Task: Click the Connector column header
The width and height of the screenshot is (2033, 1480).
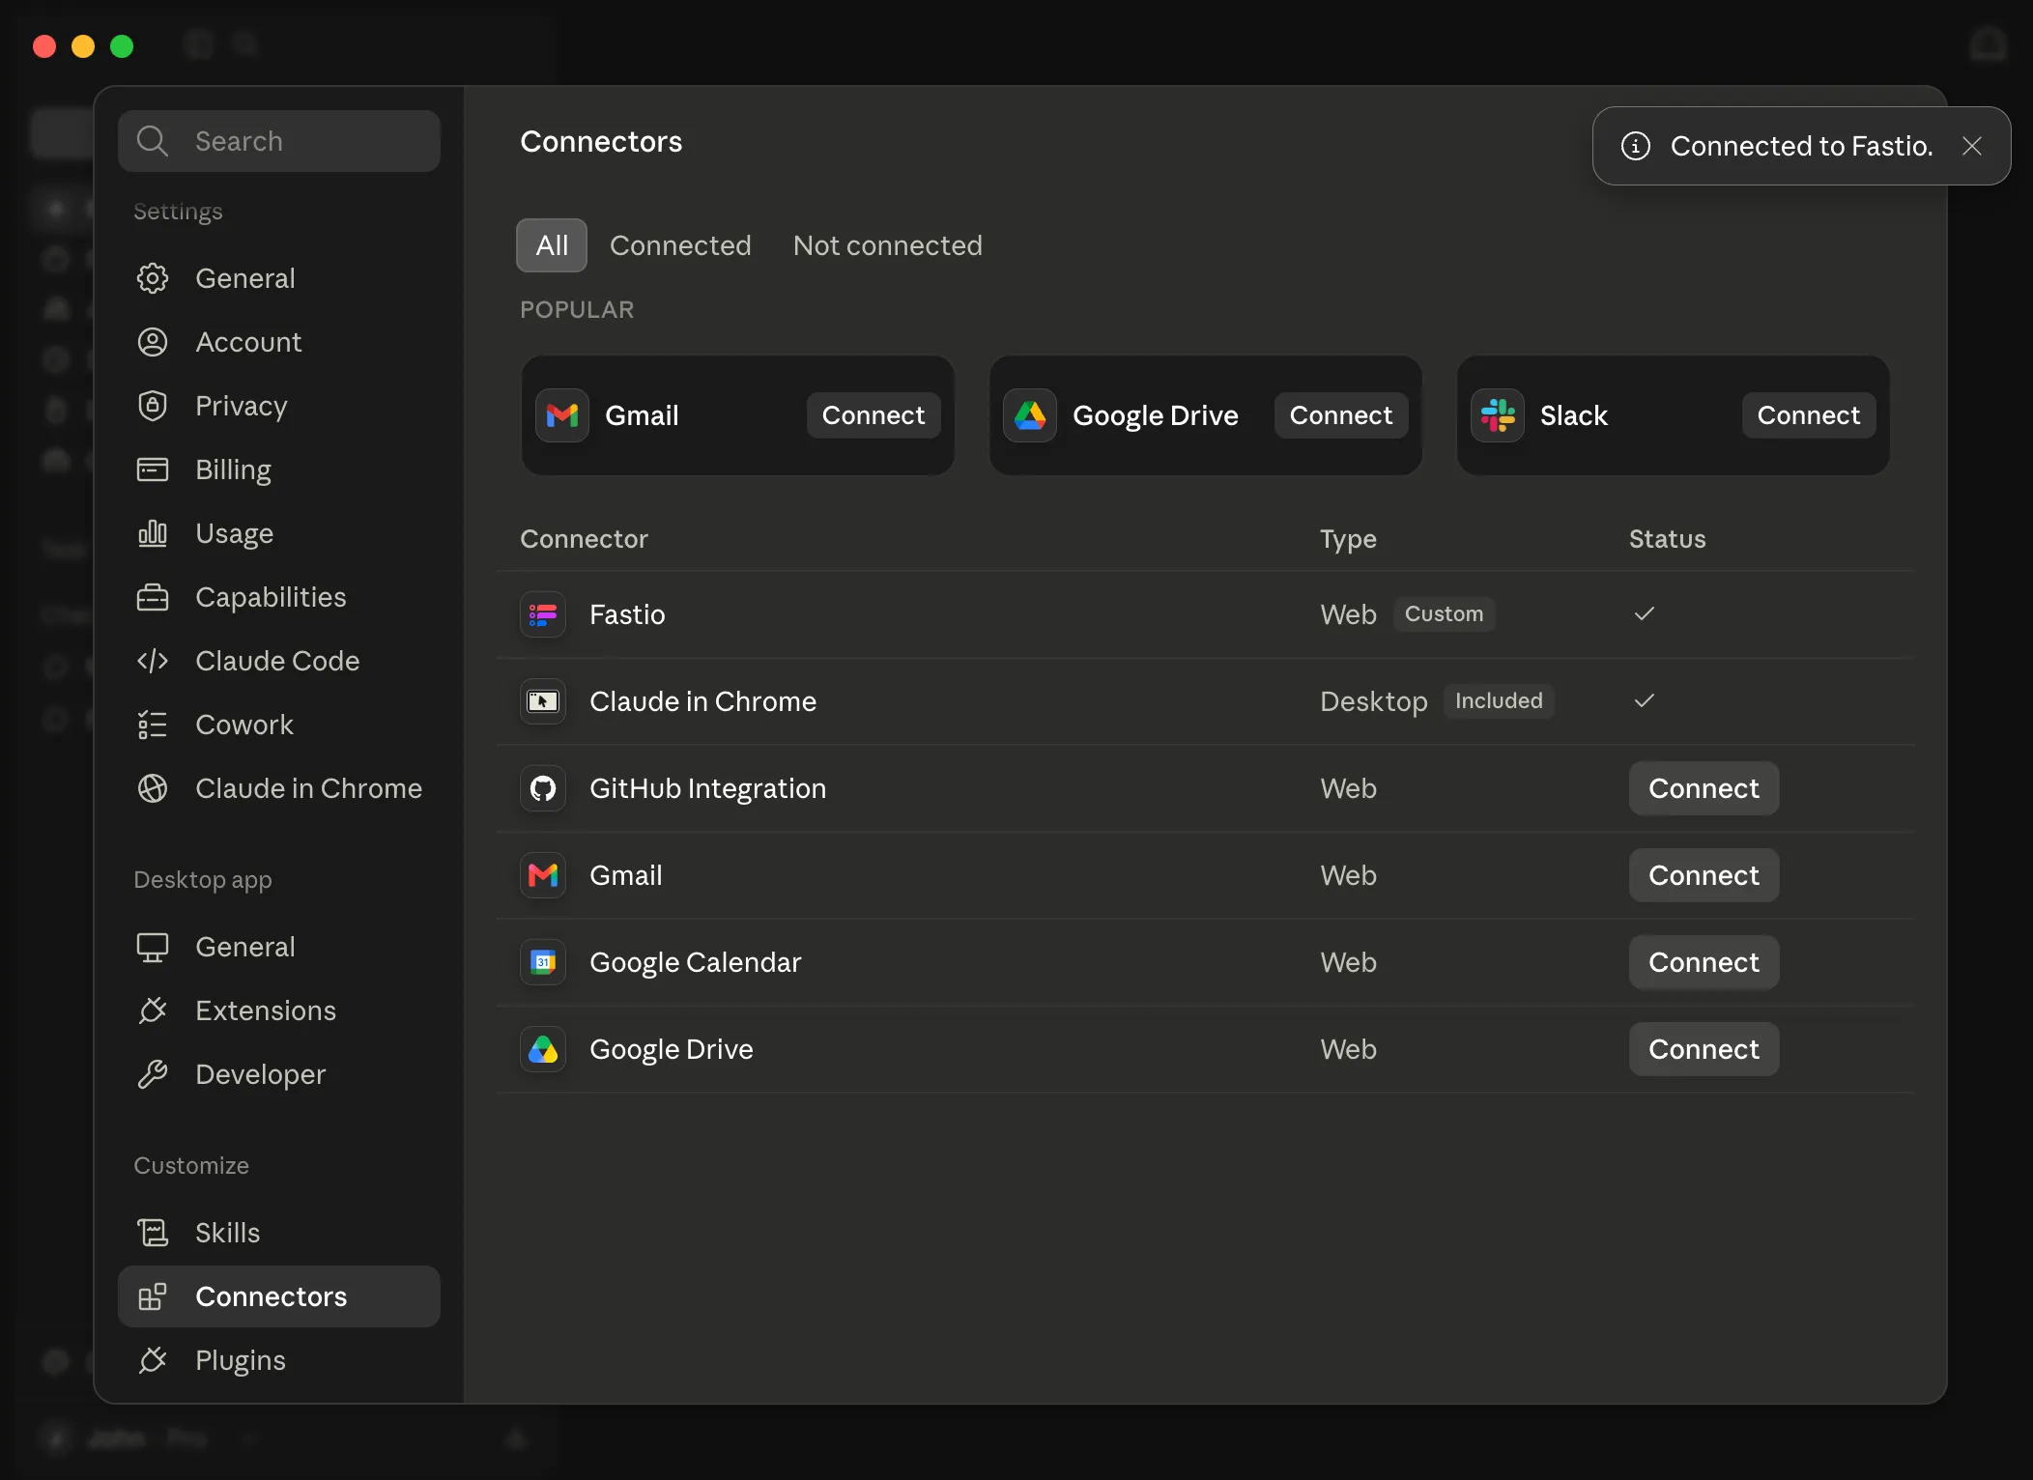Action: [584, 539]
